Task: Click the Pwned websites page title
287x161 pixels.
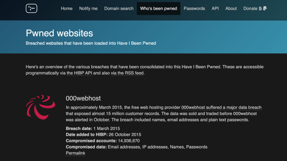Action: coord(59,33)
